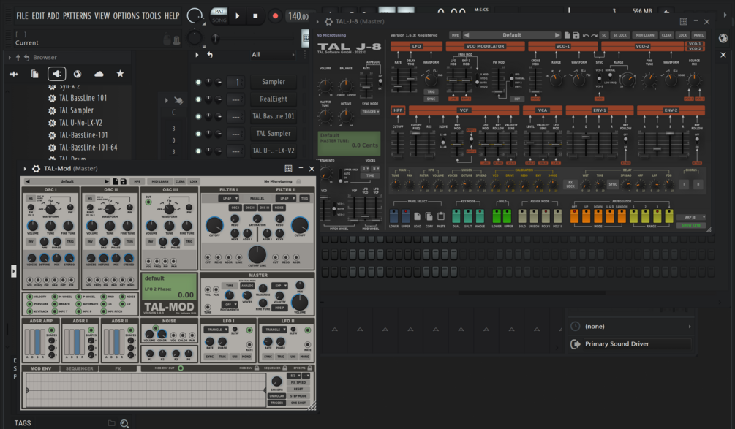Viewport: 735px width, 429px height.
Task: Click the save preset icon in TAL-J-8
Action: point(576,35)
